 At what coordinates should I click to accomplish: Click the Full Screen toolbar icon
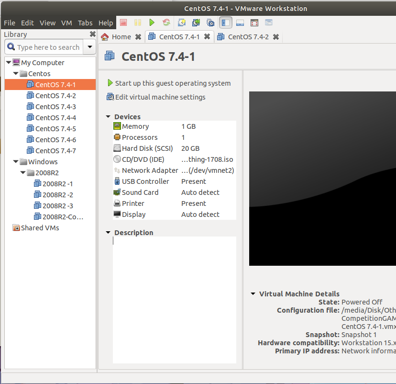tap(254, 23)
